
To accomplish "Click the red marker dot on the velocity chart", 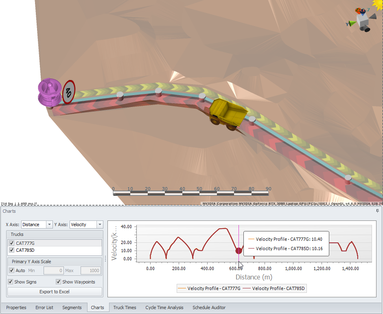I will click(239, 251).
